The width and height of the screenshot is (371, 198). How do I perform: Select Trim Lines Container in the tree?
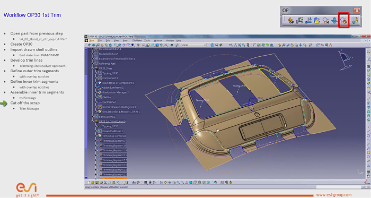pos(114,136)
